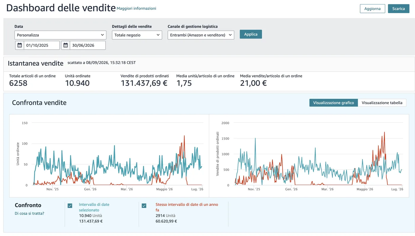415x236 pixels.
Task: Click the snapshot timestamp scattato a 08/09/2026
Action: (x=102, y=63)
